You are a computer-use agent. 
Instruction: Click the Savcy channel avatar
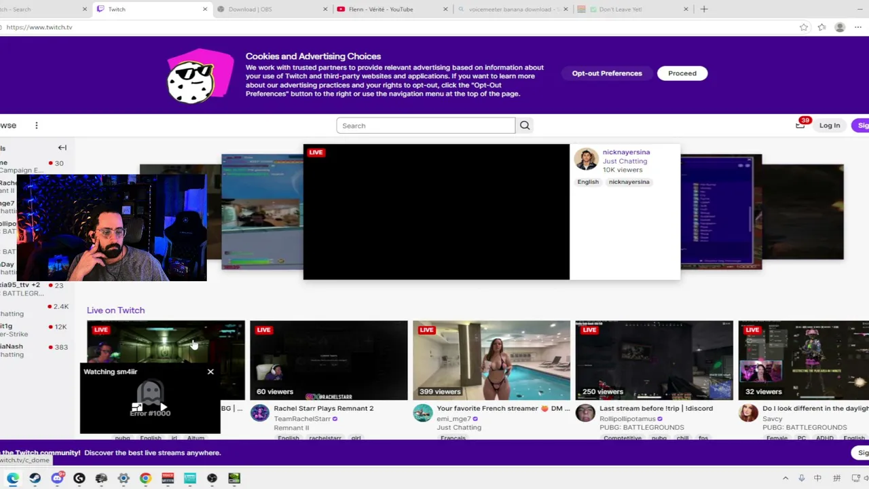(x=748, y=413)
